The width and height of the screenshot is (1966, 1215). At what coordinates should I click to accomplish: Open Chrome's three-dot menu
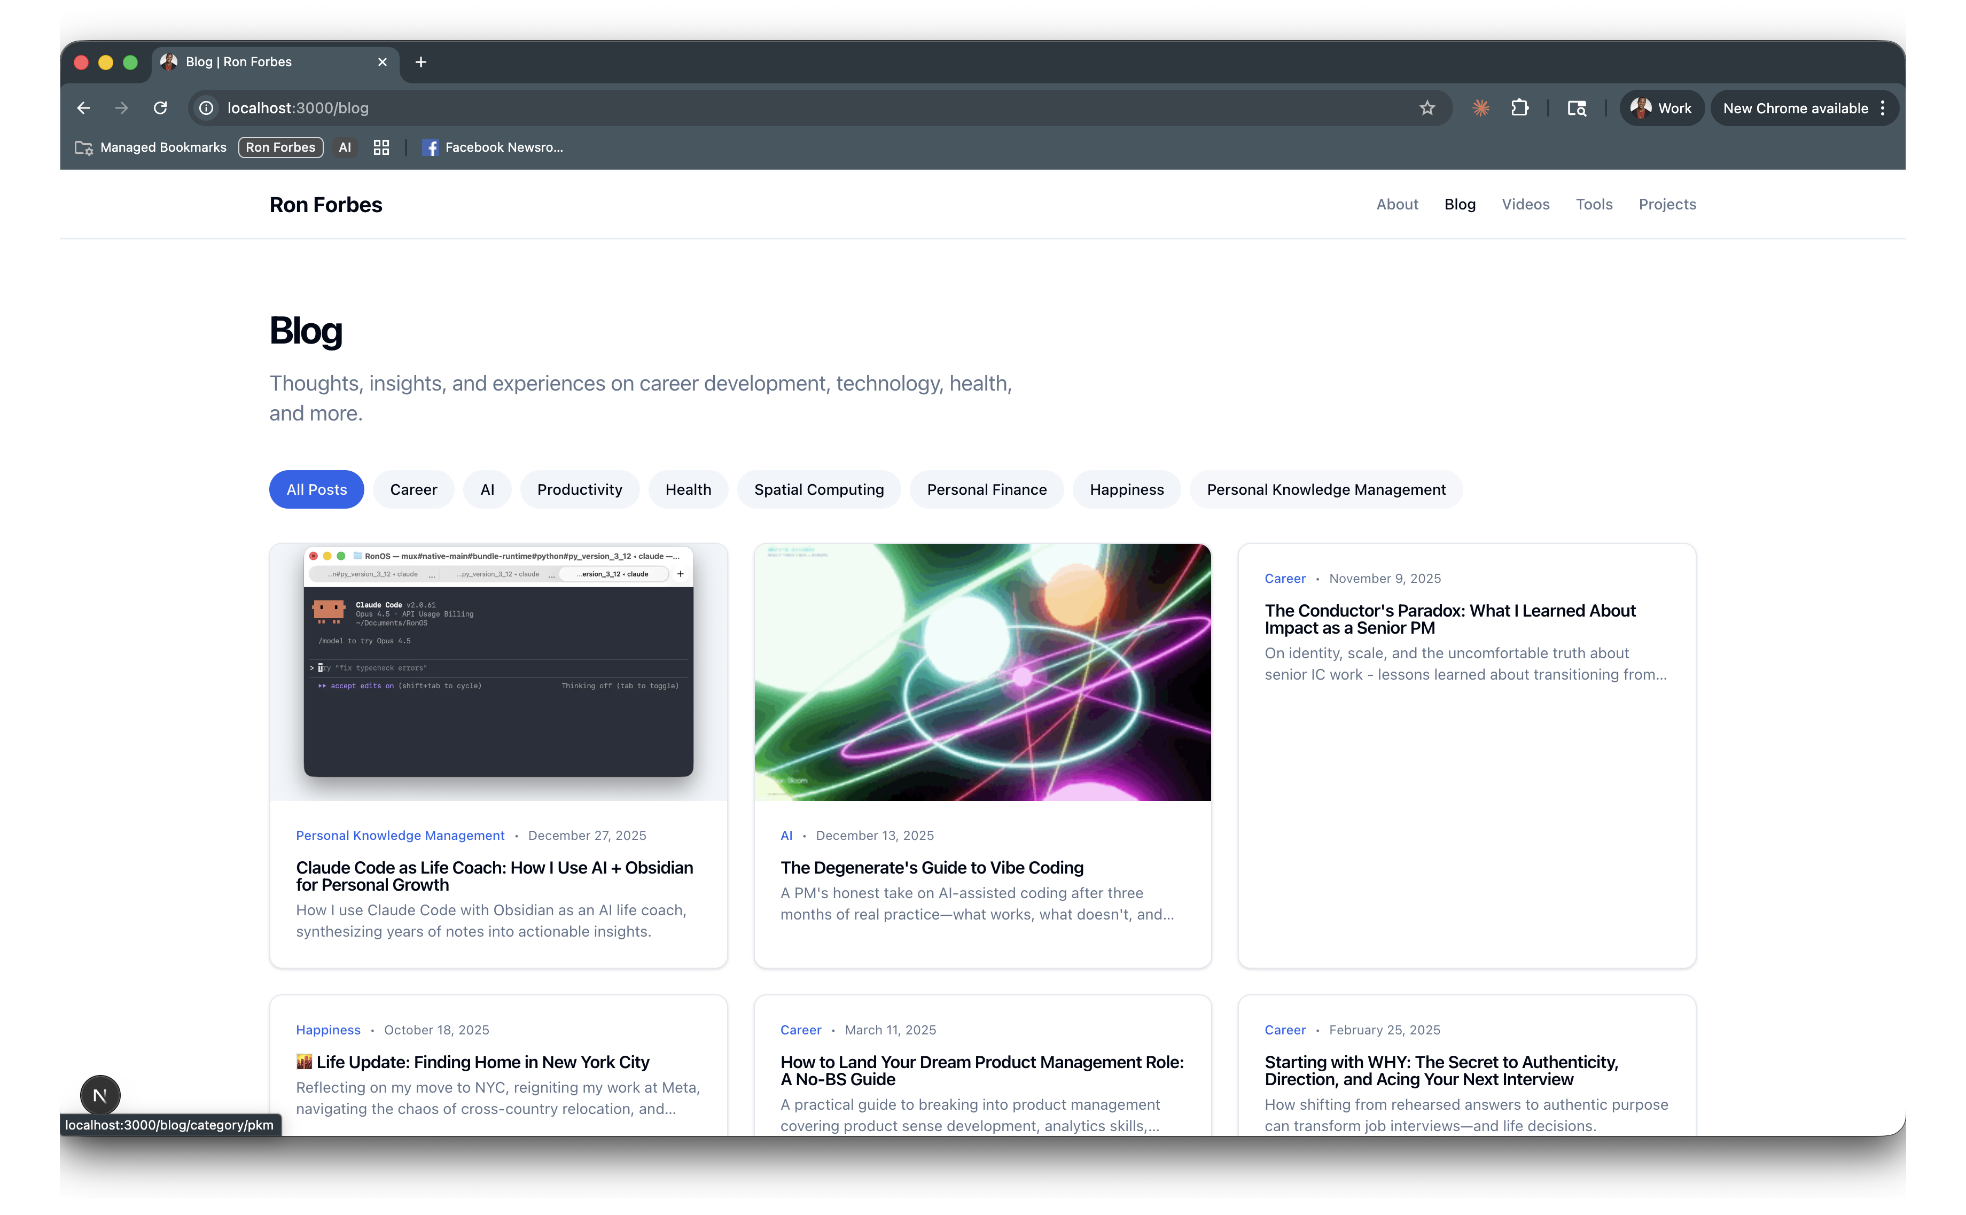coord(1883,108)
